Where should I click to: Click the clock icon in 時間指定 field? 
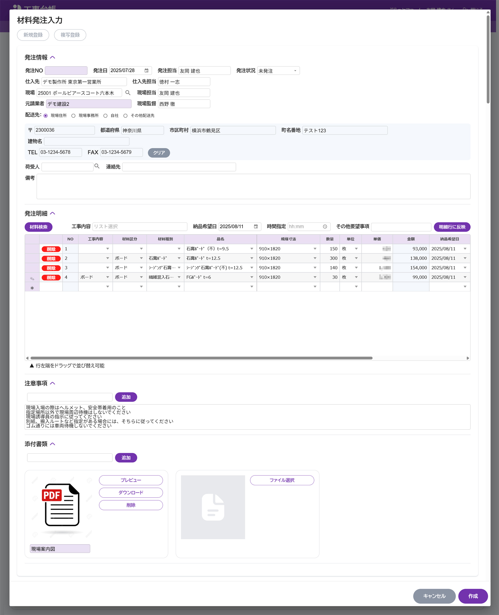point(325,227)
